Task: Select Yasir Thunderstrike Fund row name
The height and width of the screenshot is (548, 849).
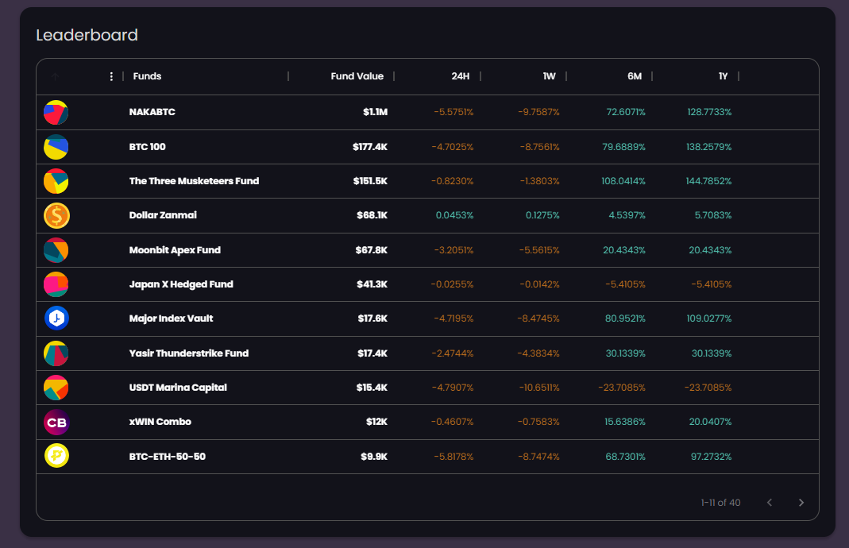Action: pos(188,353)
